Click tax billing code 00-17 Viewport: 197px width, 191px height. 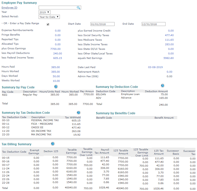[6, 165]
